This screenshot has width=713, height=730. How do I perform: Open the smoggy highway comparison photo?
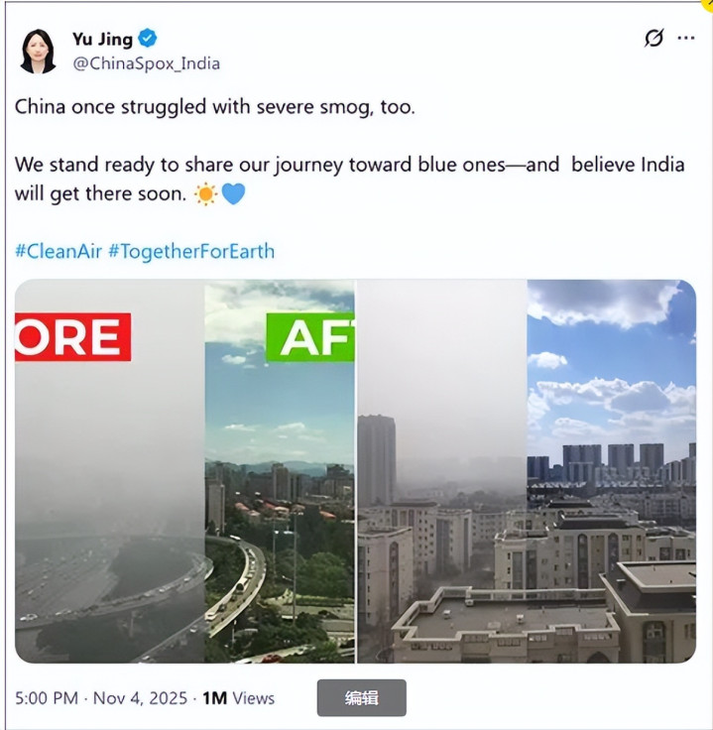[184, 471]
